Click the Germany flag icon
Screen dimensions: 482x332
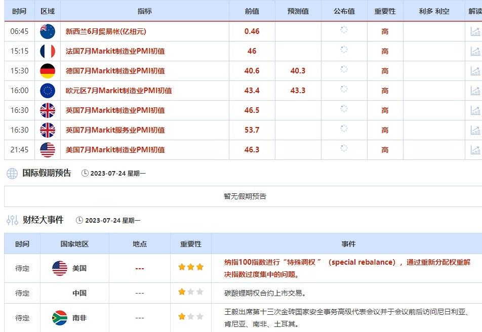click(x=48, y=71)
